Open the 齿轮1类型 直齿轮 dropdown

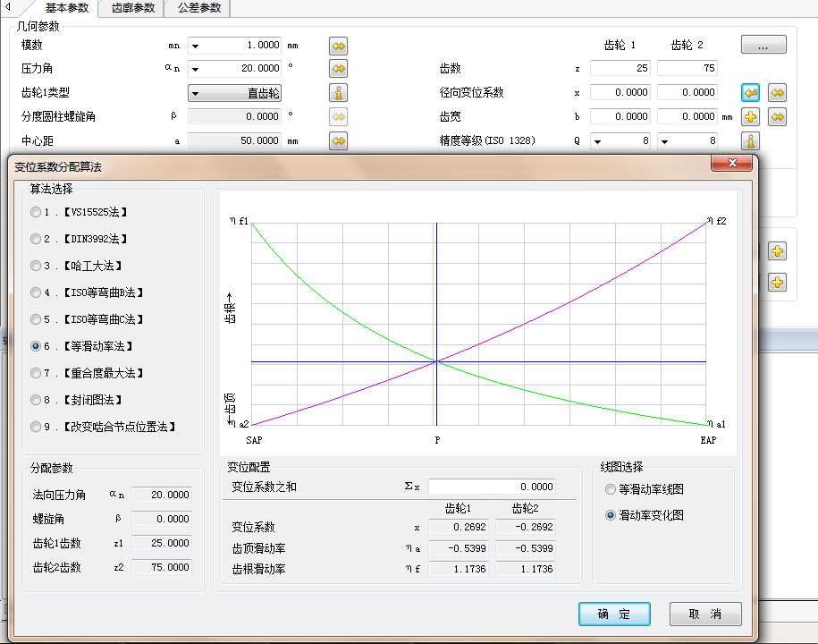tap(235, 93)
